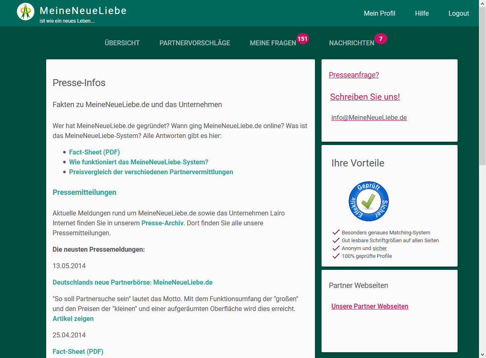
Task: Open Mein Profil page
Action: pos(379,13)
